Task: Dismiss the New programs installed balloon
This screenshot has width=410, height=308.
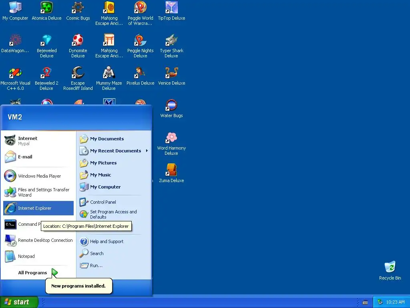Action: pyautogui.click(x=79, y=286)
